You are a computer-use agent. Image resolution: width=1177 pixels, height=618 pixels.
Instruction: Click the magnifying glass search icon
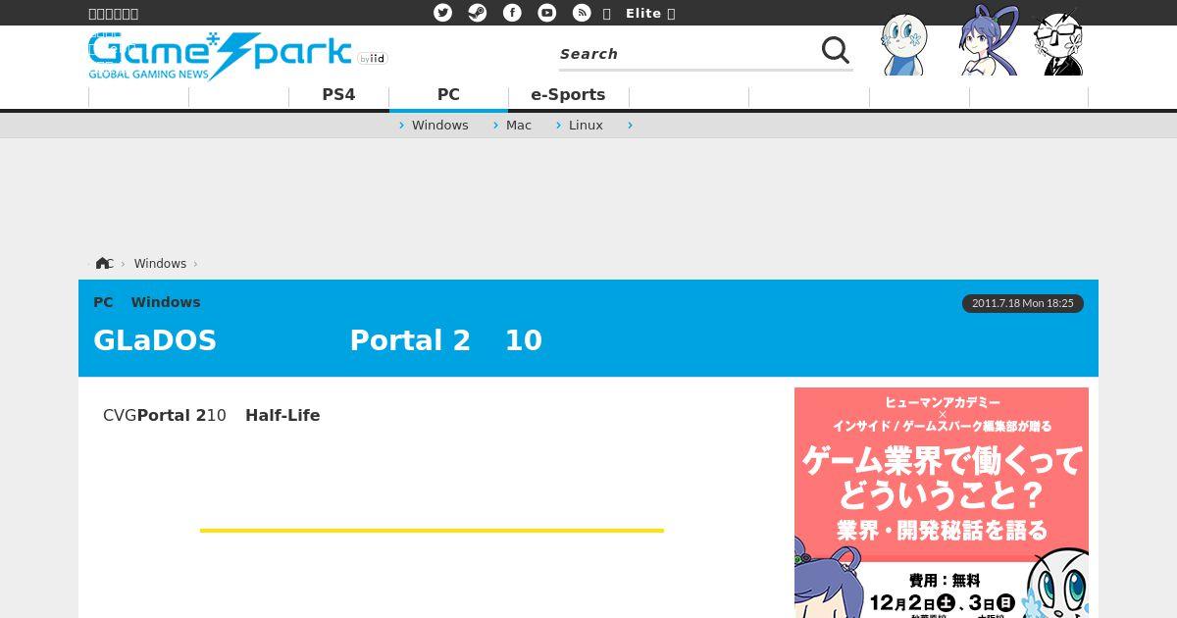835,50
